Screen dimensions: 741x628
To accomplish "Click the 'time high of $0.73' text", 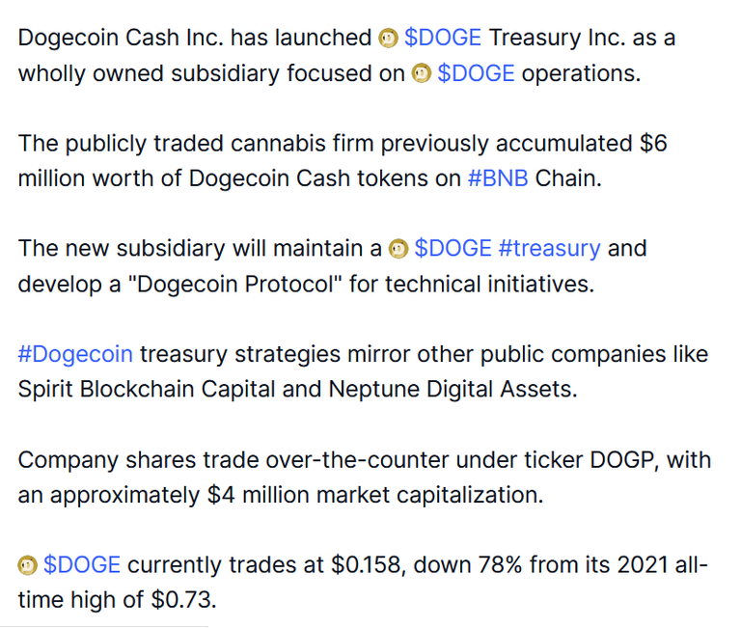I will pyautogui.click(x=117, y=600).
